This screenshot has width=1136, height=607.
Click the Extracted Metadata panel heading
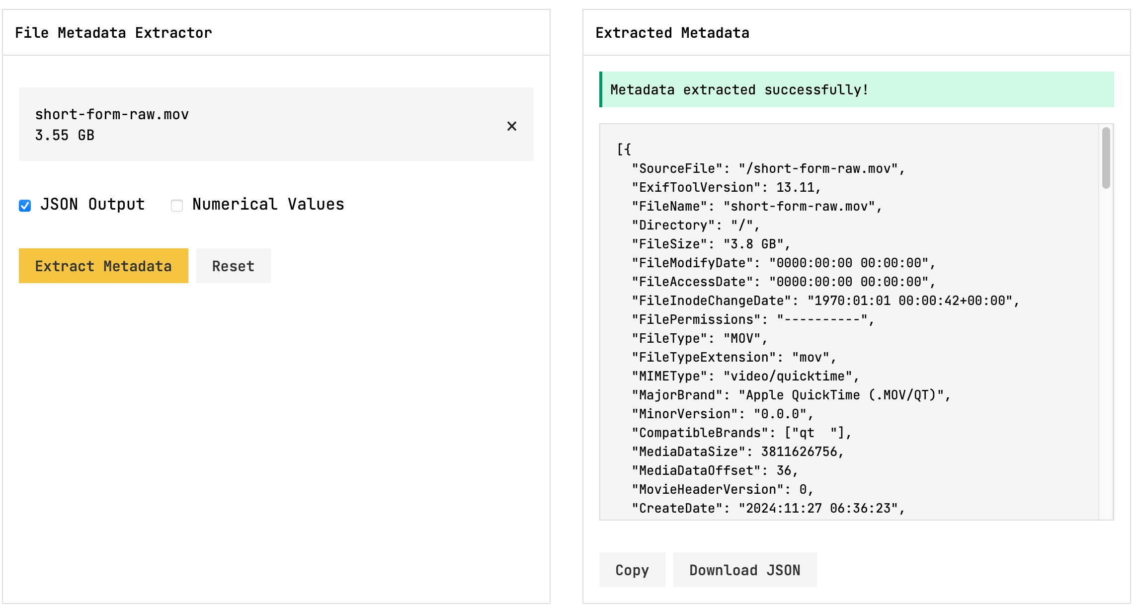[672, 33]
